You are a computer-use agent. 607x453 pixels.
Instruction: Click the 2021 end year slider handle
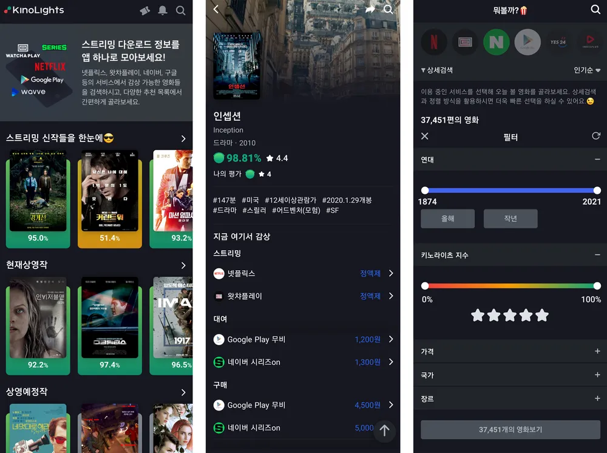tap(597, 191)
